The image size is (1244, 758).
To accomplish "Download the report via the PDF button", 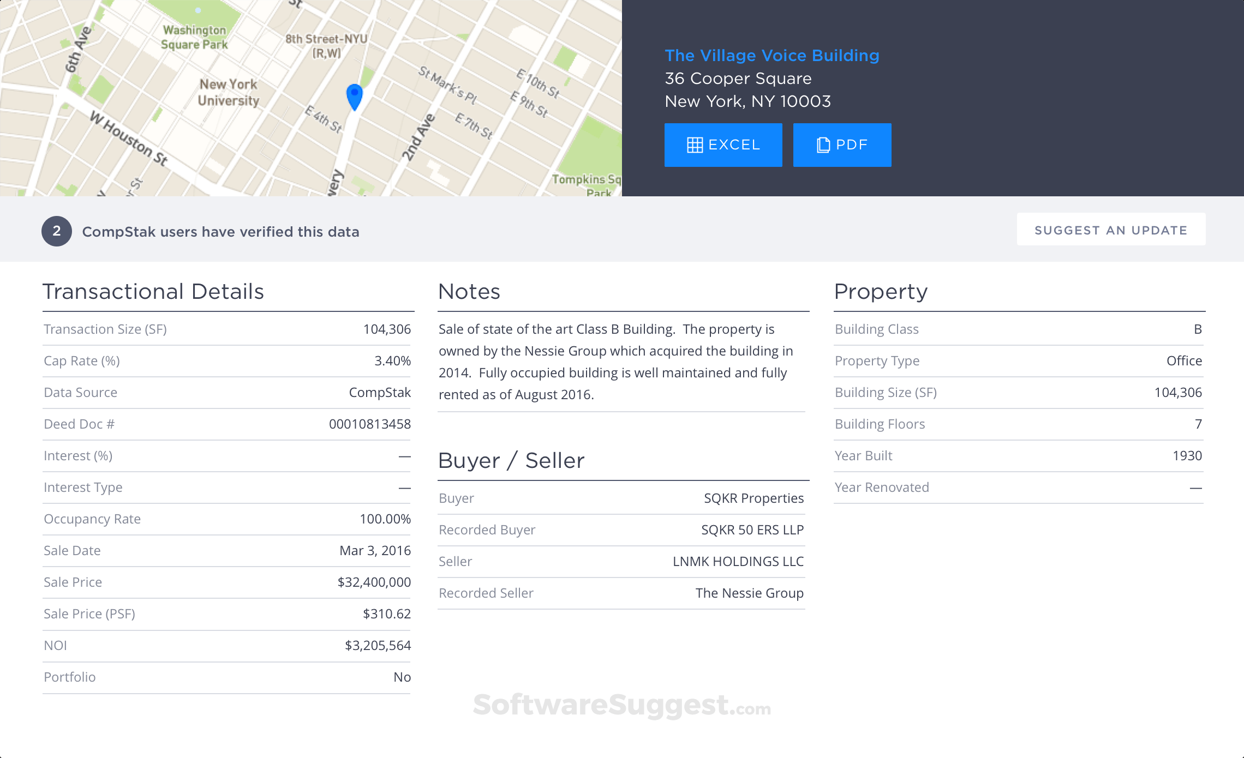I will coord(841,145).
